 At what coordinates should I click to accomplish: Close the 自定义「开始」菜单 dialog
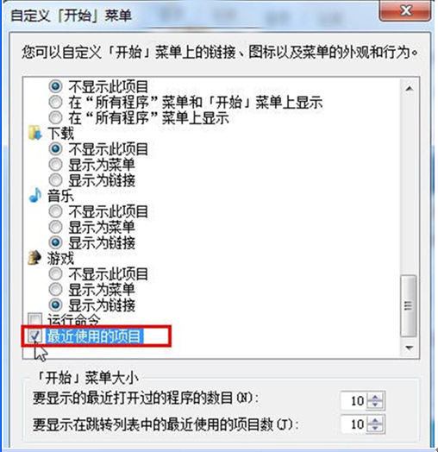click(406, 11)
